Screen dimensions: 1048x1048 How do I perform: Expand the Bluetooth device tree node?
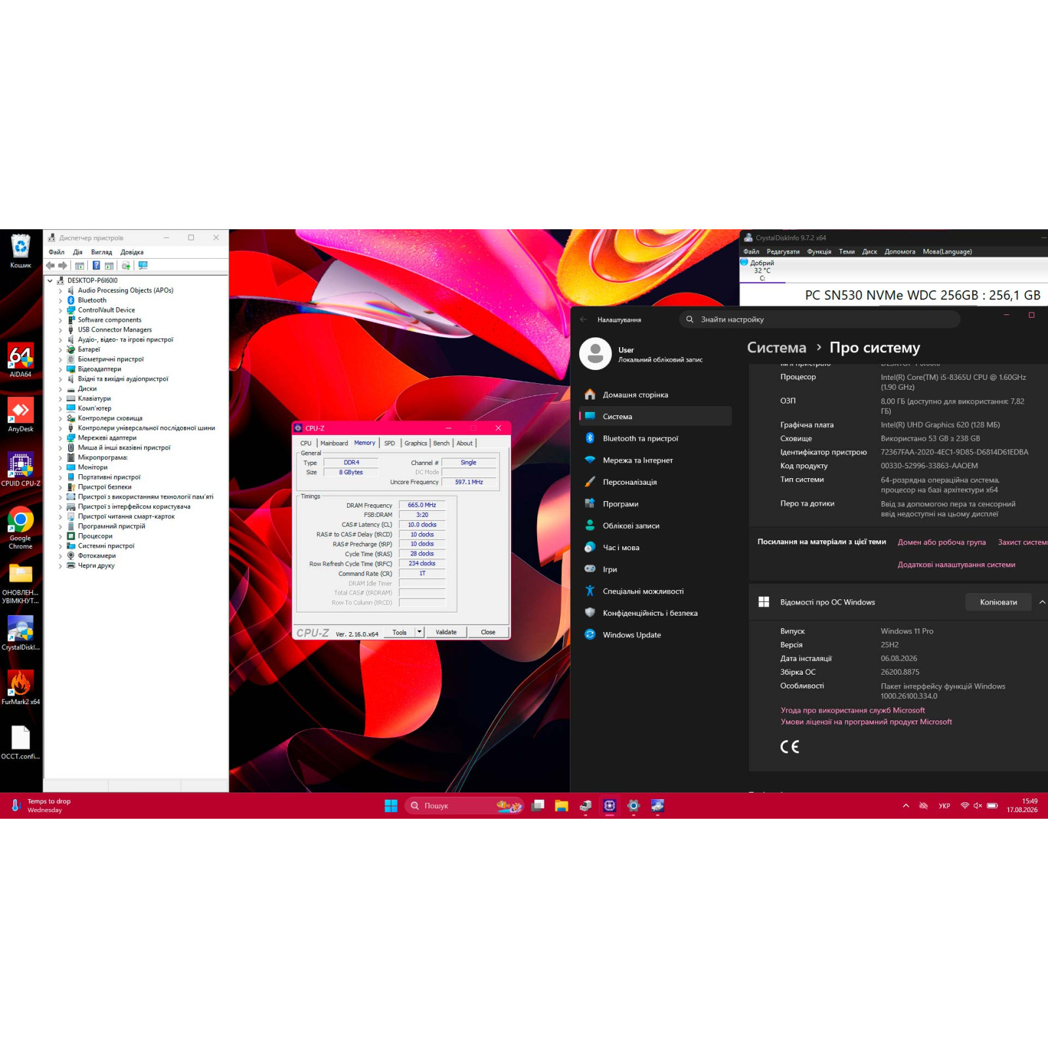(60, 301)
